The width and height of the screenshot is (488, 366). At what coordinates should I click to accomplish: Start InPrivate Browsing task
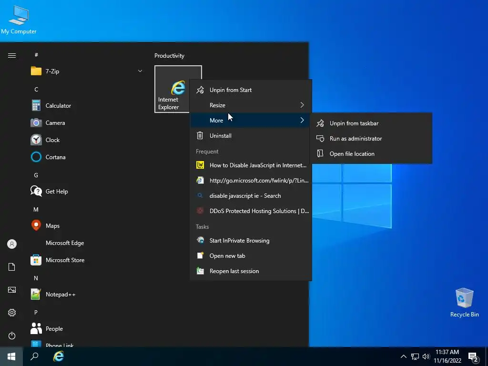pos(251,241)
